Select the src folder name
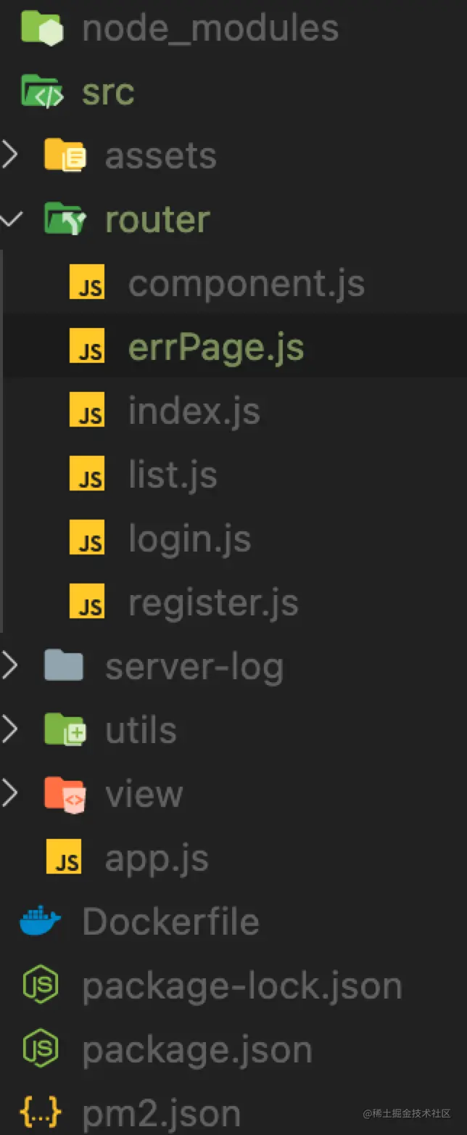467x1135 pixels. click(x=108, y=92)
